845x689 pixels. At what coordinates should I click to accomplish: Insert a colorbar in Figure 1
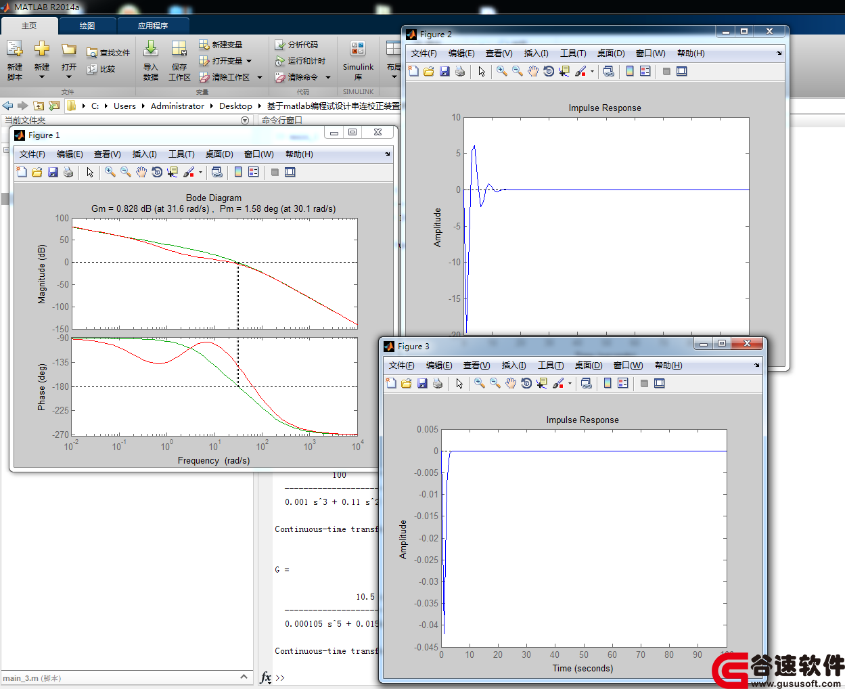[238, 172]
